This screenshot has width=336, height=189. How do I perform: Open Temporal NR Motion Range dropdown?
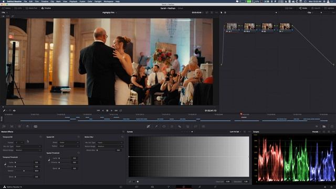(x=28, y=150)
